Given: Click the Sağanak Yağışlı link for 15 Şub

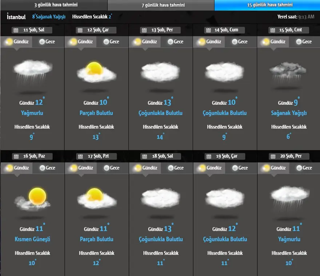Looking at the screenshot, I should click(x=289, y=113).
